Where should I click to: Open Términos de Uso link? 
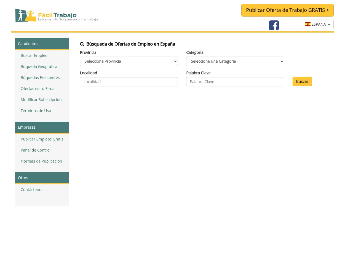coord(36,111)
